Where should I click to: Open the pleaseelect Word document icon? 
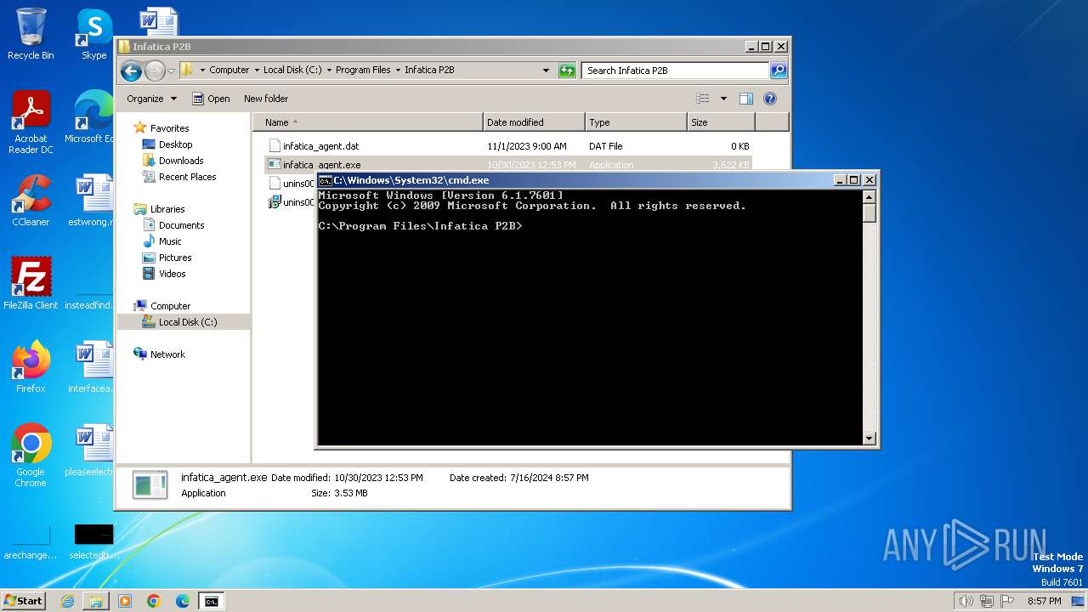coord(93,450)
